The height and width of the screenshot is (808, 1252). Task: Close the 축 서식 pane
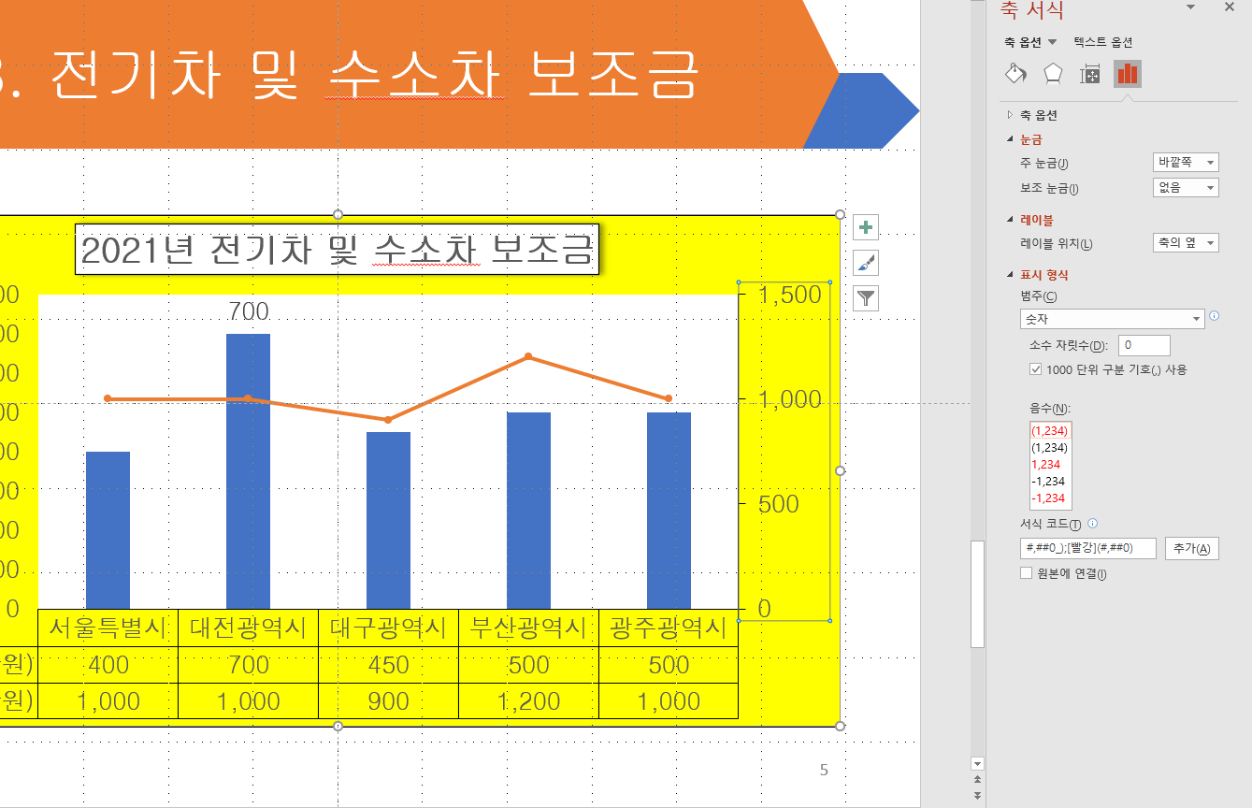1230,7
